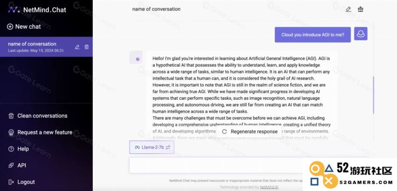Delete sidebar conversation with trash icon
The image size is (397, 191).
coord(86,47)
